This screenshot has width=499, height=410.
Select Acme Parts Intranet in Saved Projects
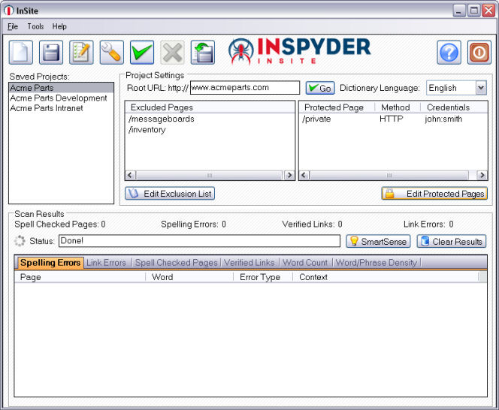(x=47, y=108)
